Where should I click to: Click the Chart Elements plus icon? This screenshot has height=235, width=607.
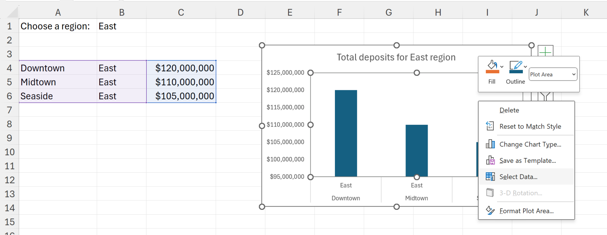click(x=545, y=51)
